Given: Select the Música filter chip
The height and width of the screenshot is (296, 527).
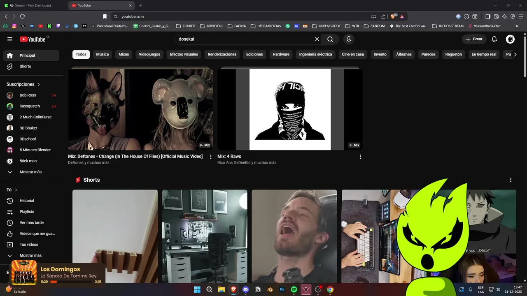Looking at the screenshot, I should pyautogui.click(x=103, y=54).
